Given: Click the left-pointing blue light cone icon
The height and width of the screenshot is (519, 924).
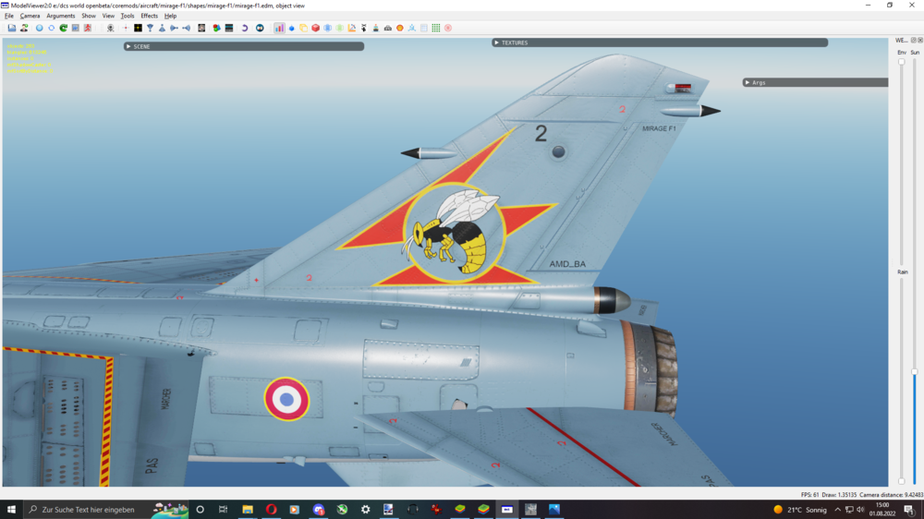Looking at the screenshot, I should pos(187,28).
